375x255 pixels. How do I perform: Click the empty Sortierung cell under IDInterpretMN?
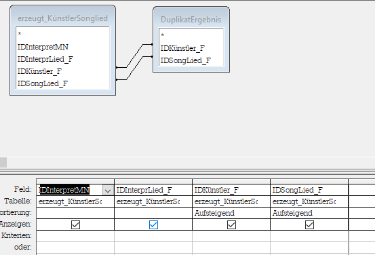click(75, 213)
